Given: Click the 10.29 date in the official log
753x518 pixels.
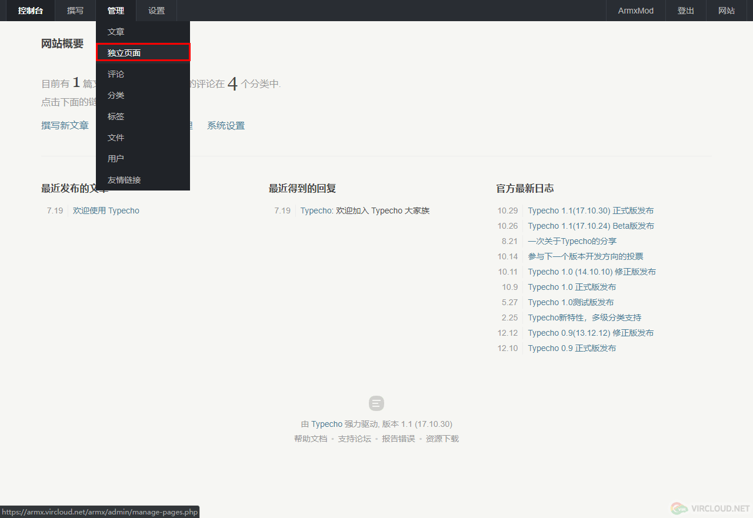Looking at the screenshot, I should point(508,210).
